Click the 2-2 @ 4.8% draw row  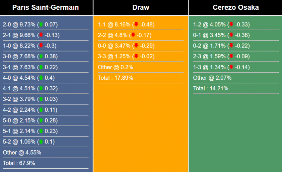pyautogui.click(x=125, y=35)
